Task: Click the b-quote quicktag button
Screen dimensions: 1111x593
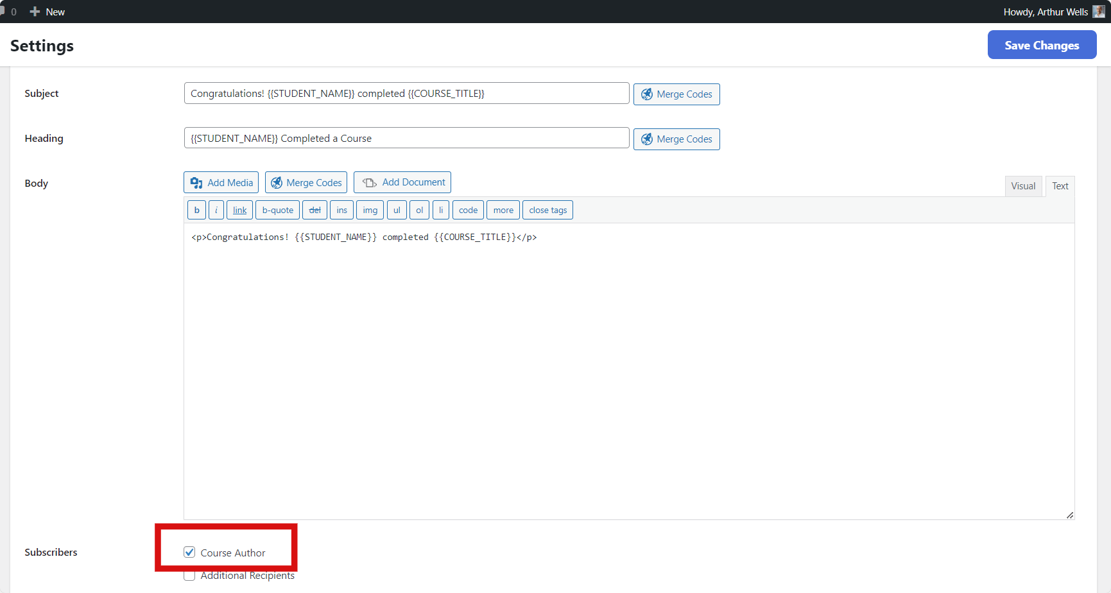Action: tap(277, 210)
